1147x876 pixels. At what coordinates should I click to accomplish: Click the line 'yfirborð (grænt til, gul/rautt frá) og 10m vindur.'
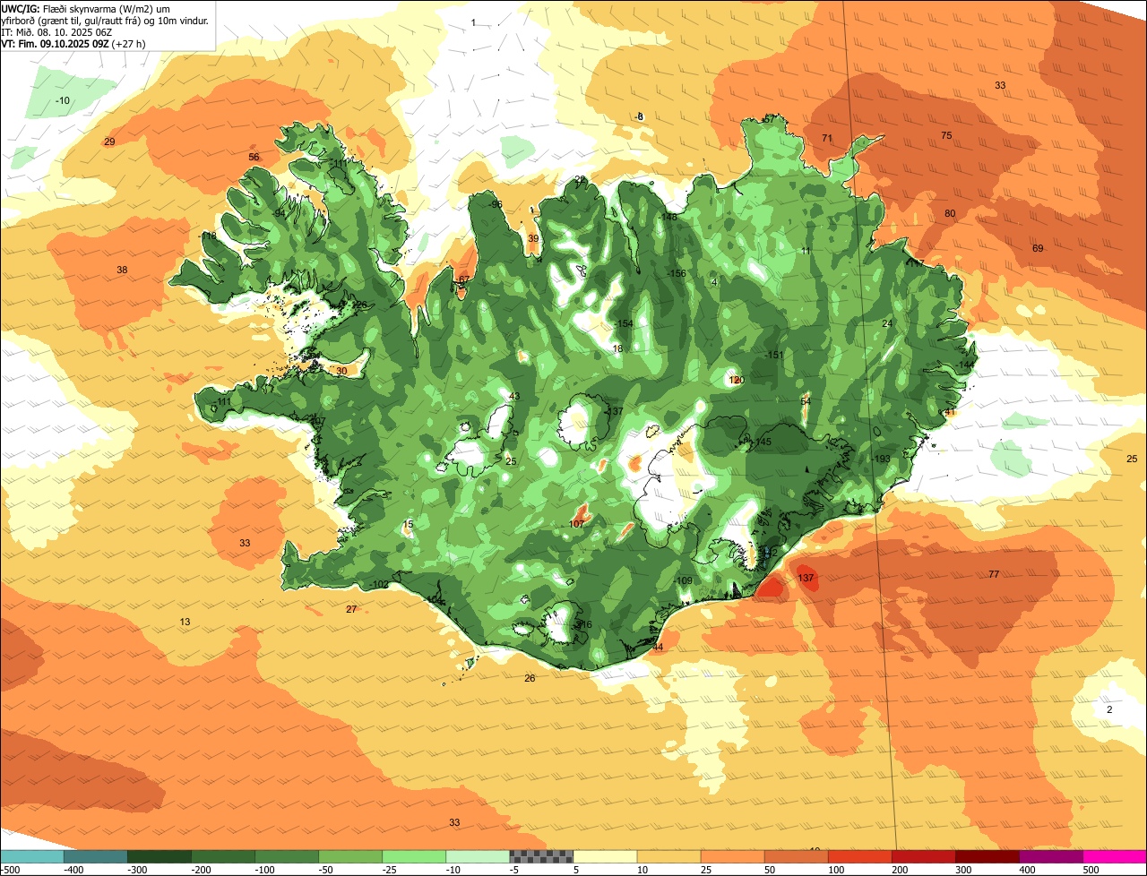(x=105, y=20)
